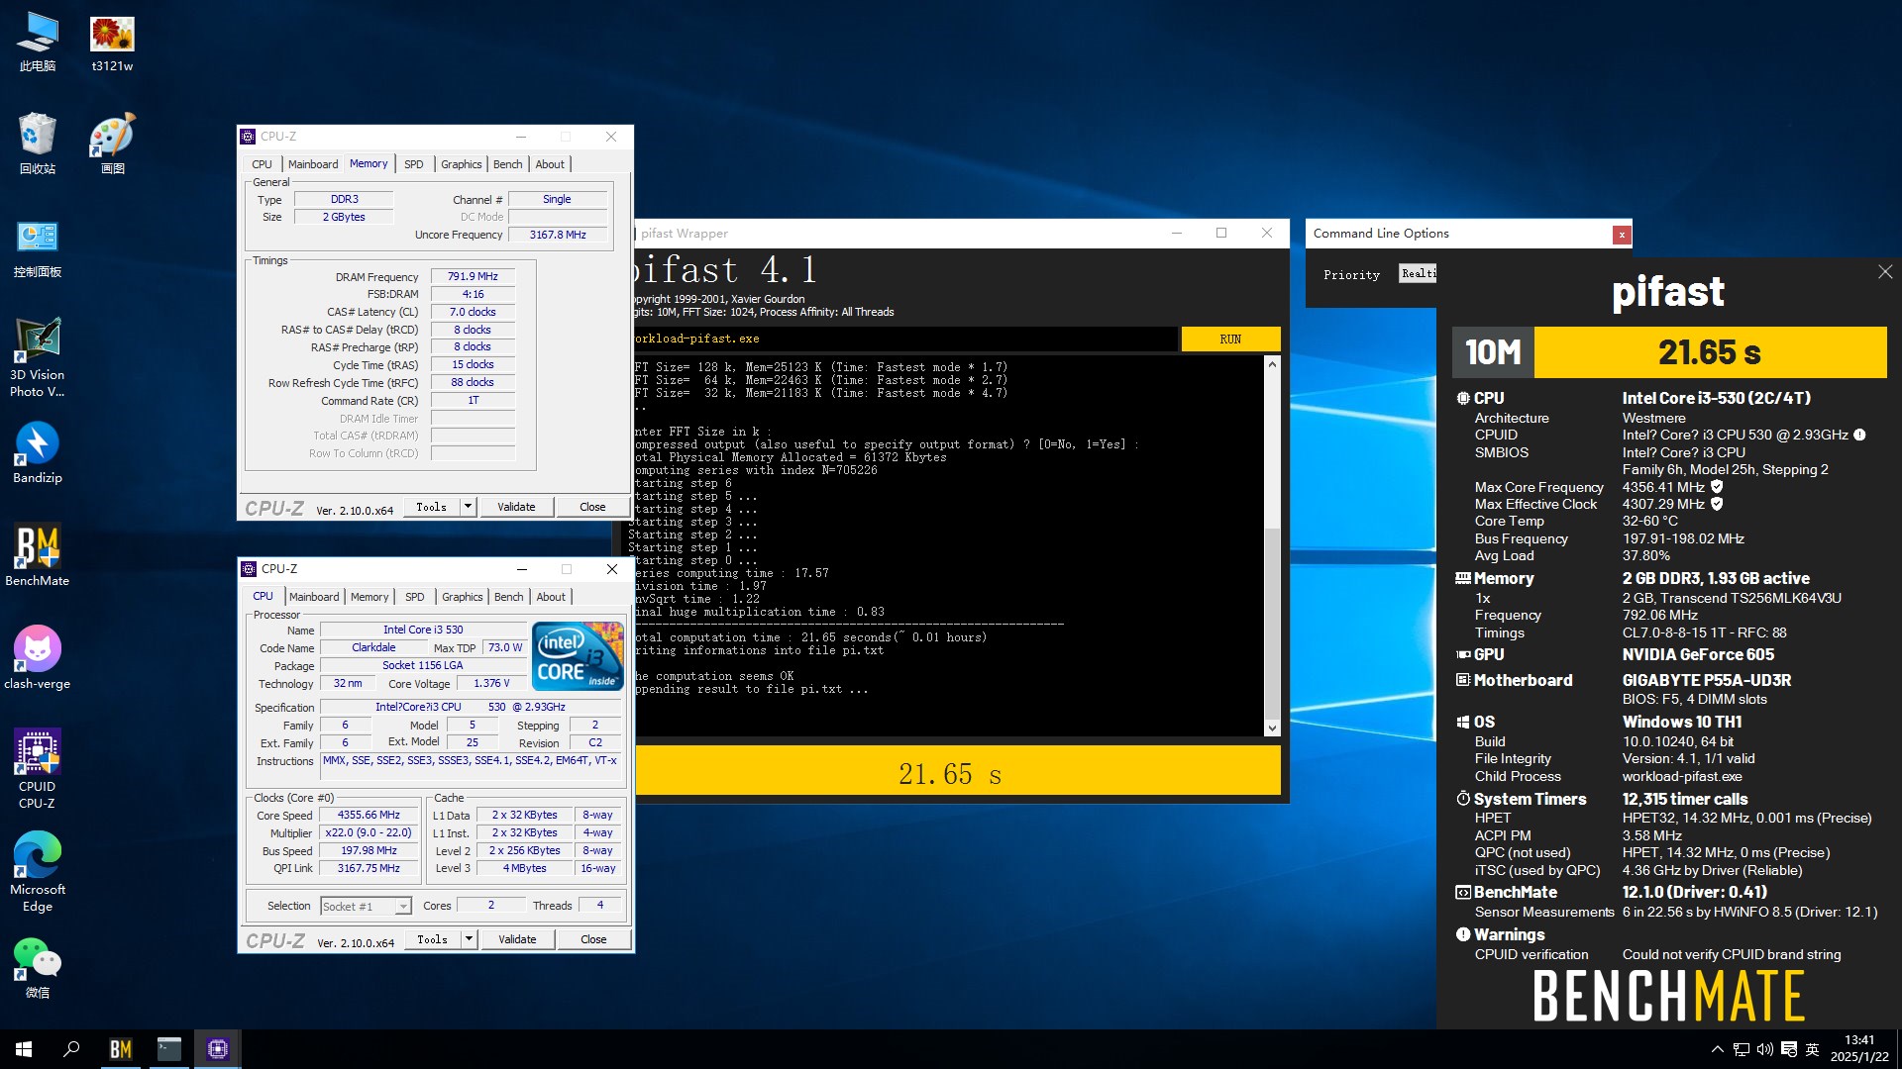Click the 21.65 s yellow result bar

(x=957, y=773)
